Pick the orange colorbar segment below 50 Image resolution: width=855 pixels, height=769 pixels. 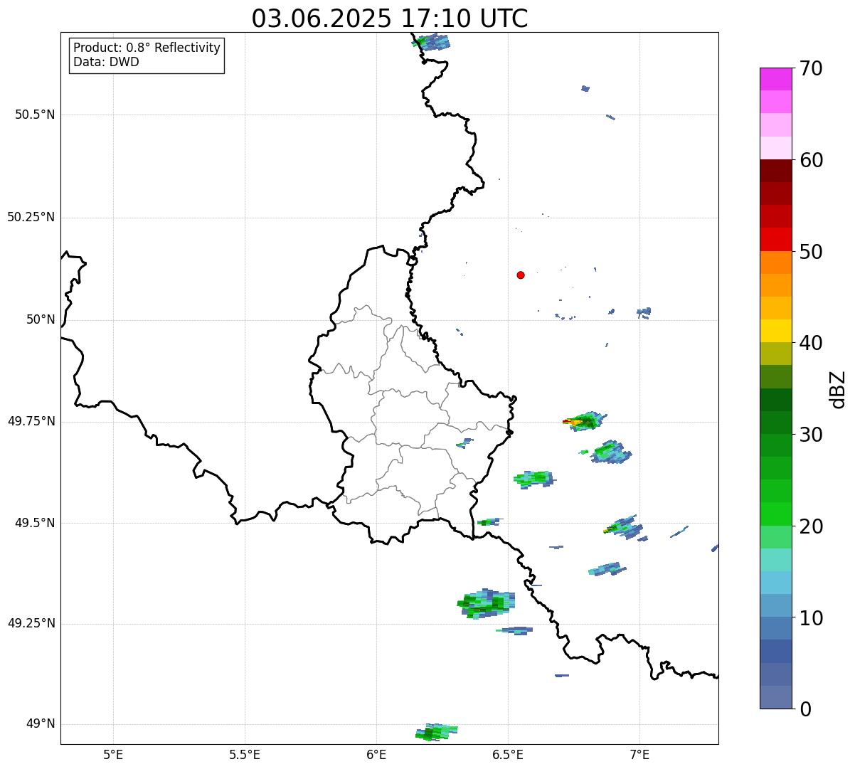(x=775, y=262)
